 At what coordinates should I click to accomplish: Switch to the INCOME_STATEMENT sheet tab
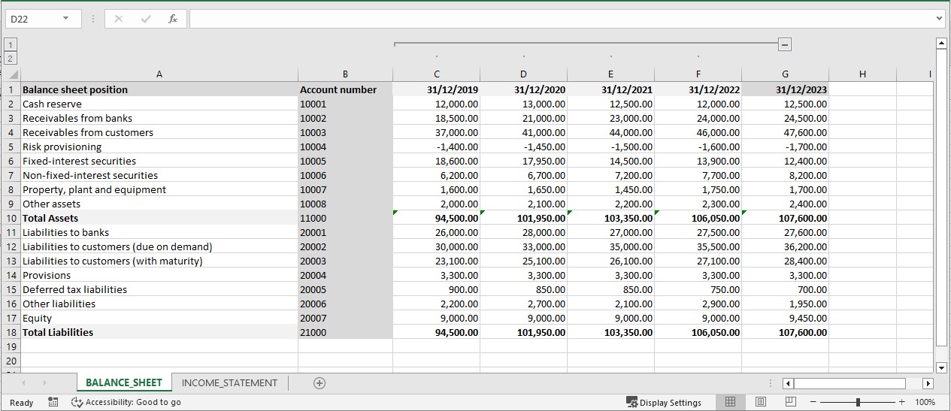[x=229, y=382]
